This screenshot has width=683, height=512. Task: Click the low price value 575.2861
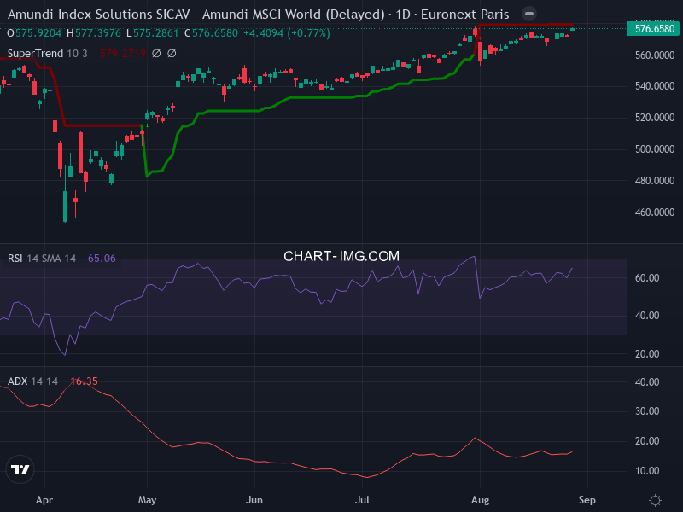tap(155, 33)
